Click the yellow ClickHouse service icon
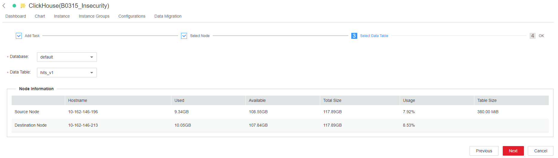The width and height of the screenshot is (558, 158). (23, 6)
